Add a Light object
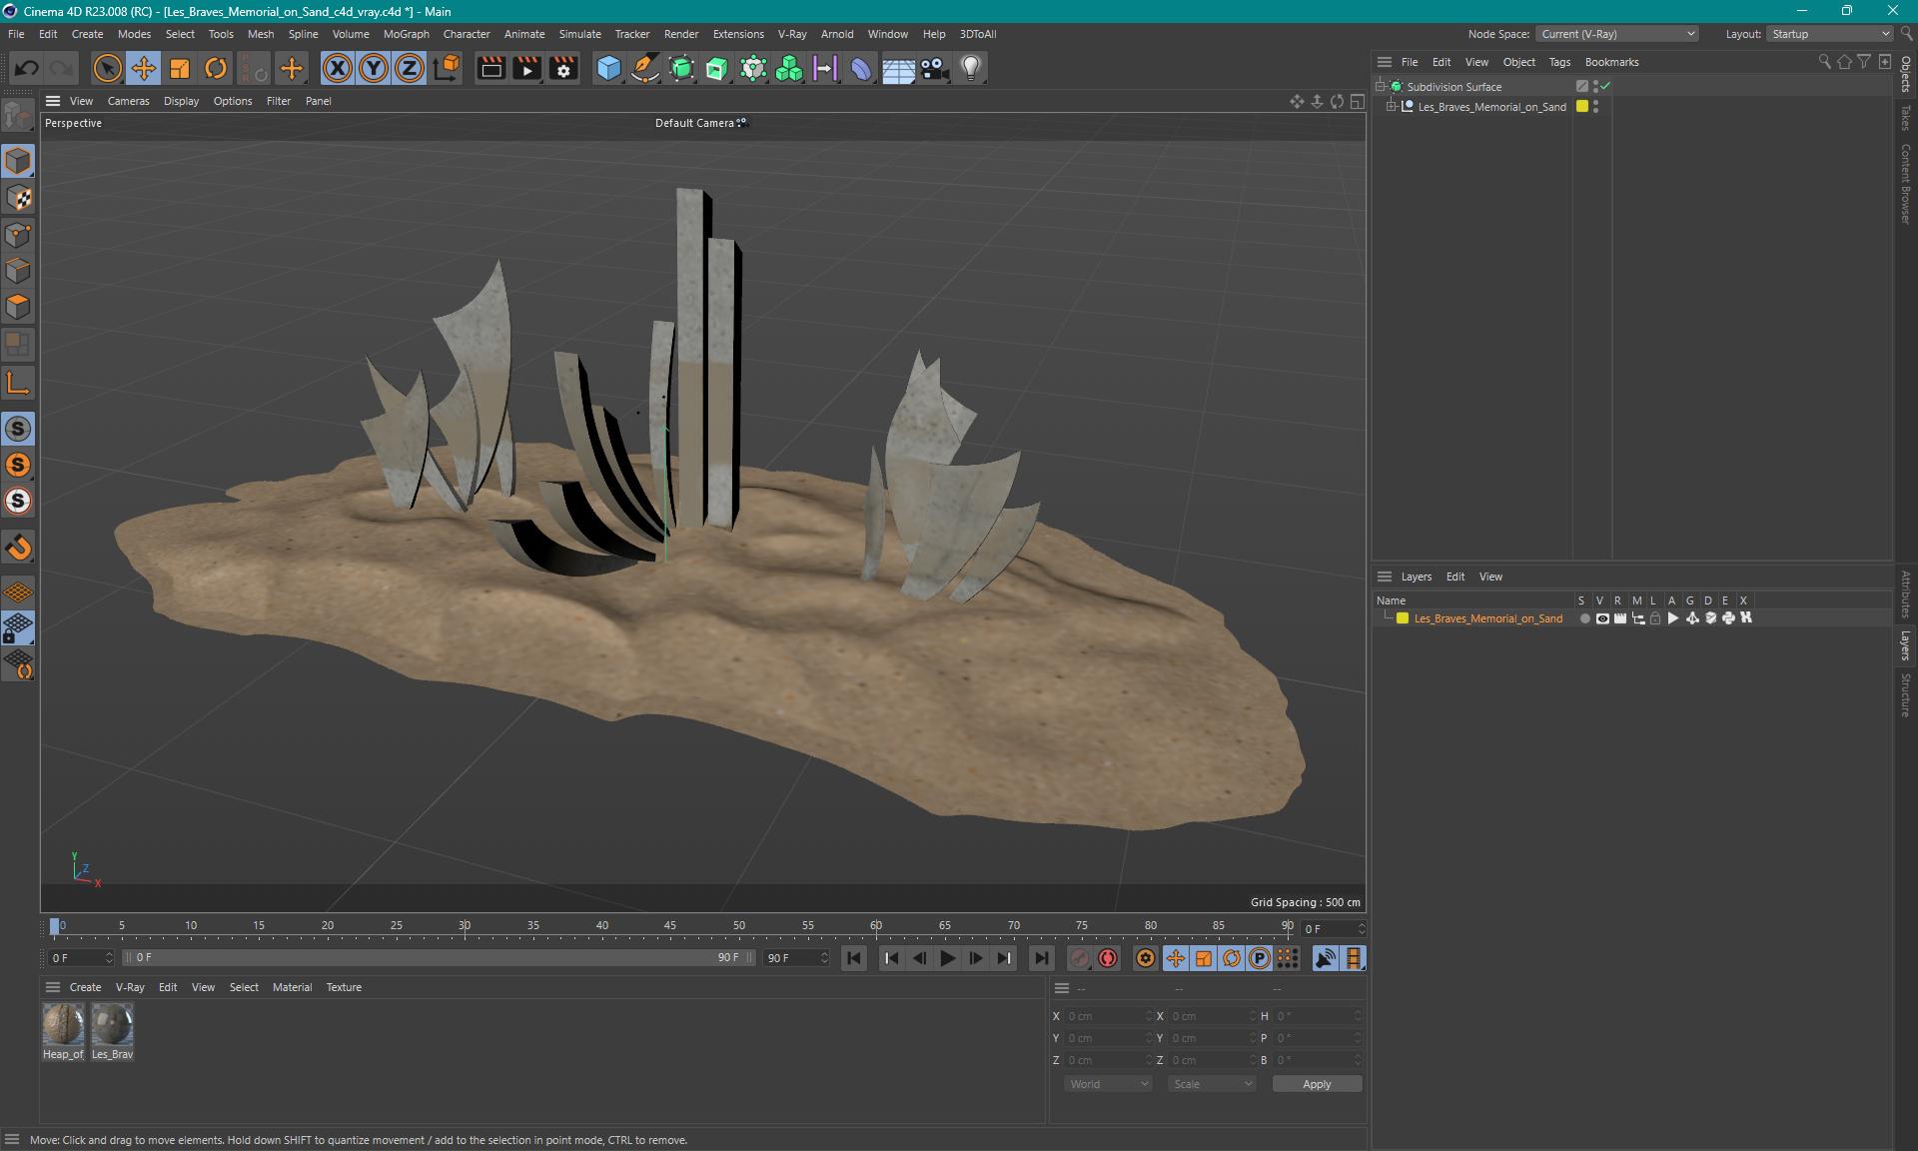The image size is (1918, 1151). [971, 68]
